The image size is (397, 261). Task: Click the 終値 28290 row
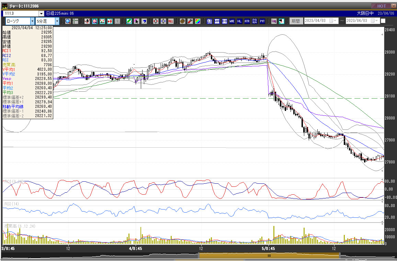(x=27, y=46)
